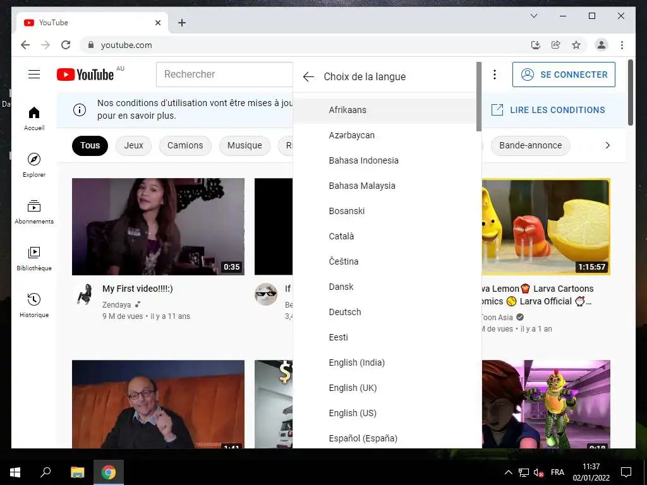The image size is (647, 485).
Task: View the site lock icon info
Action: coord(91,45)
